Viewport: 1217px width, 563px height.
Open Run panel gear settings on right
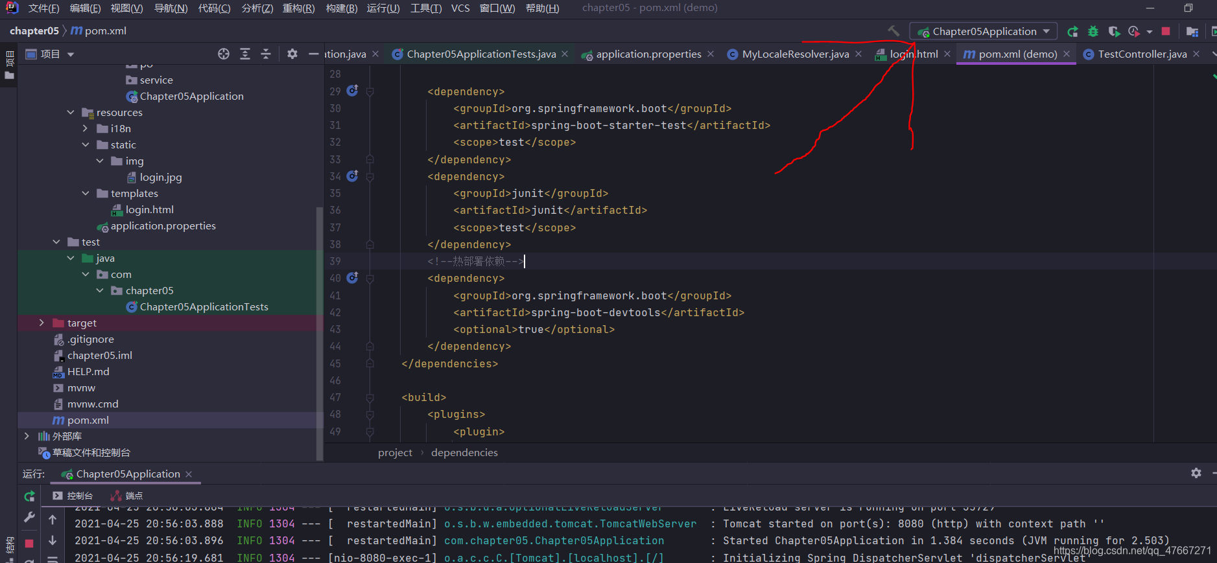pyautogui.click(x=1196, y=473)
